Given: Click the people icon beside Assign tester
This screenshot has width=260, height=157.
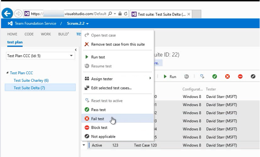Looking at the screenshot, I should [87, 79].
